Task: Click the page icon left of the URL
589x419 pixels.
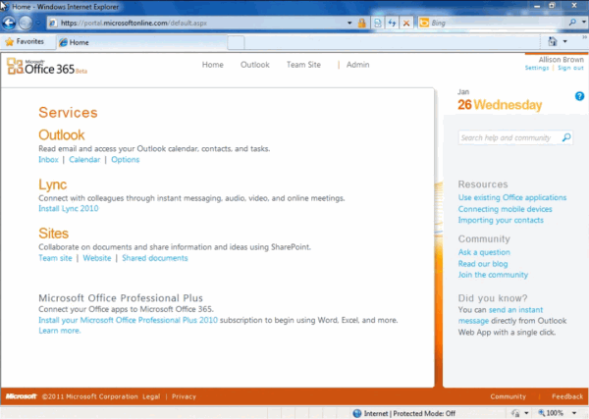Action: 53,23
